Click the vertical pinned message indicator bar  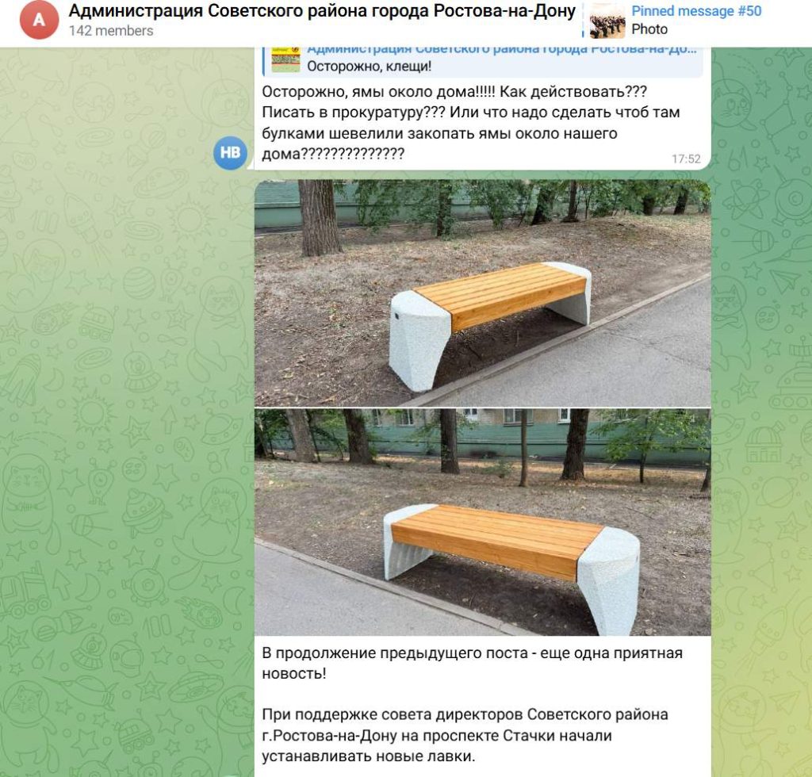tap(583, 20)
